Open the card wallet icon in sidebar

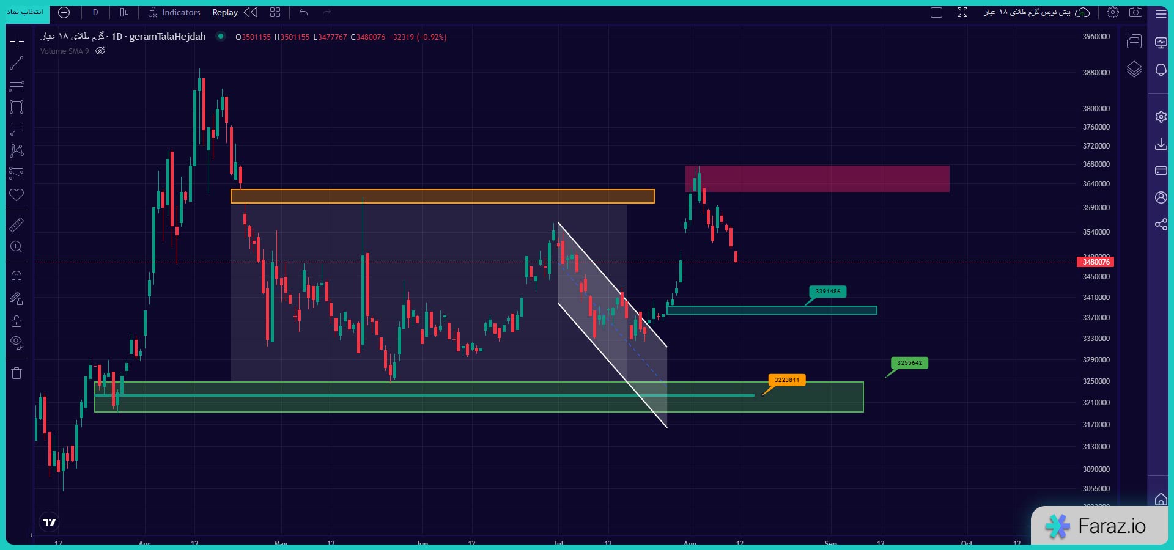point(1161,170)
